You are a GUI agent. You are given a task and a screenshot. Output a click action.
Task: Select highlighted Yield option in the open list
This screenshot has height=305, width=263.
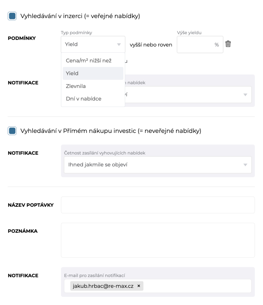coord(72,73)
